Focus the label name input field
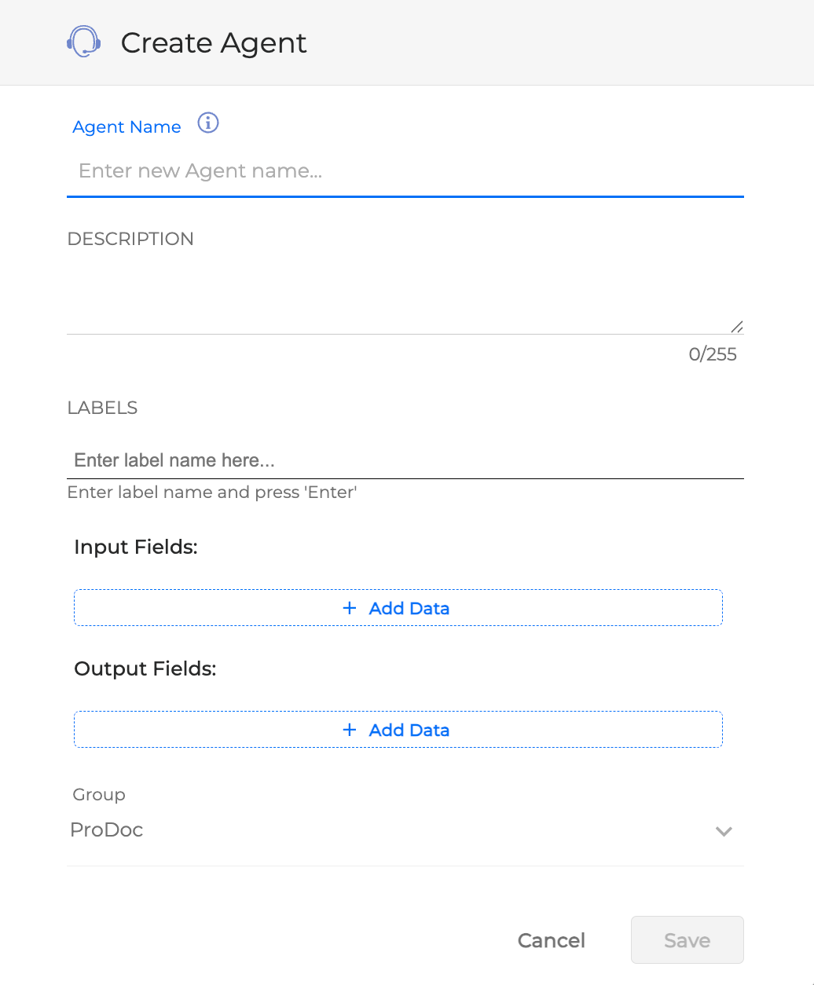Screen dimensions: 814x985 [x=405, y=460]
